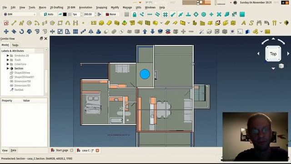Click the gray minus Remove component icon
This screenshot has height=164, width=291.
point(191,31)
